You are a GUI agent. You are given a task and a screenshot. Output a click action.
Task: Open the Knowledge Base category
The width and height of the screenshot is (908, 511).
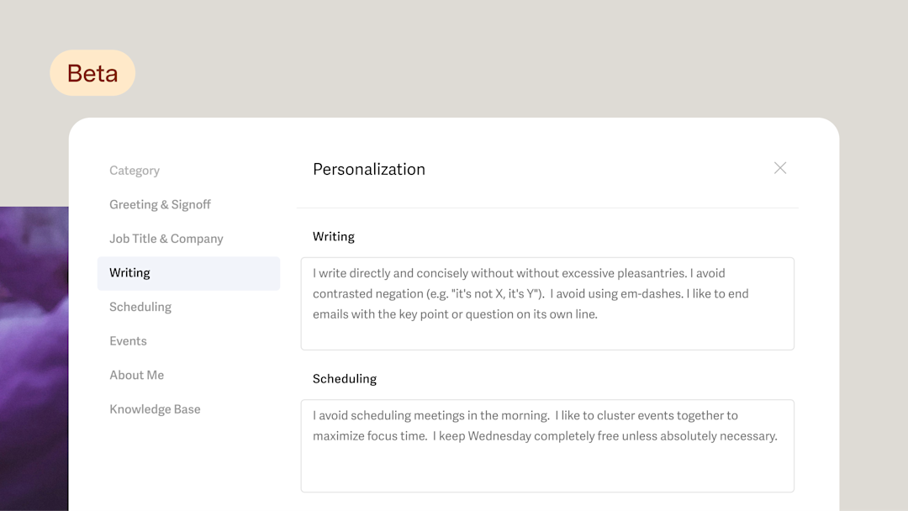coord(155,409)
